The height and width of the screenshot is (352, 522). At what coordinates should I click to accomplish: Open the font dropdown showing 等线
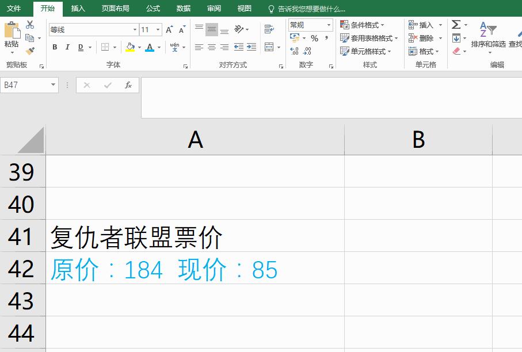pos(135,29)
